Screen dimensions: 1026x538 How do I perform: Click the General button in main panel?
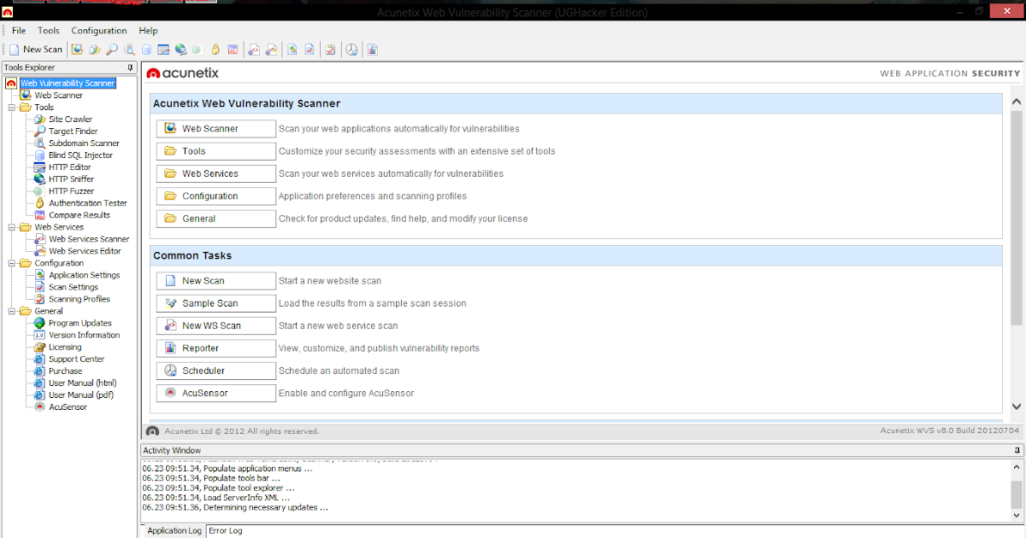(215, 219)
